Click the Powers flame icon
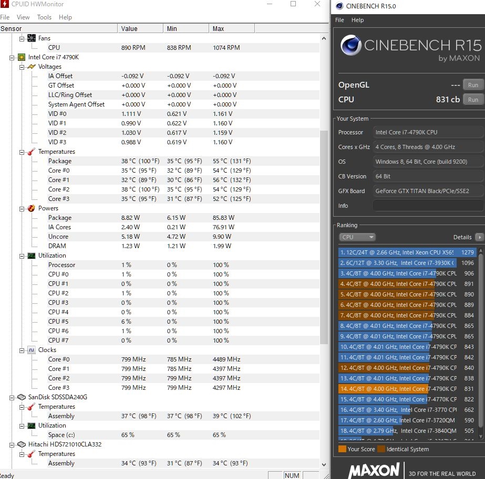The height and width of the screenshot is (479, 485). point(32,208)
